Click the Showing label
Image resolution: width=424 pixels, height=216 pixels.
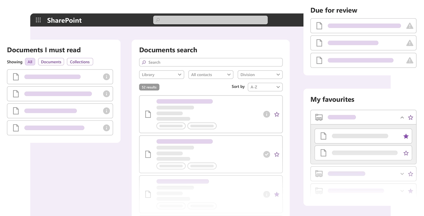coord(15,62)
